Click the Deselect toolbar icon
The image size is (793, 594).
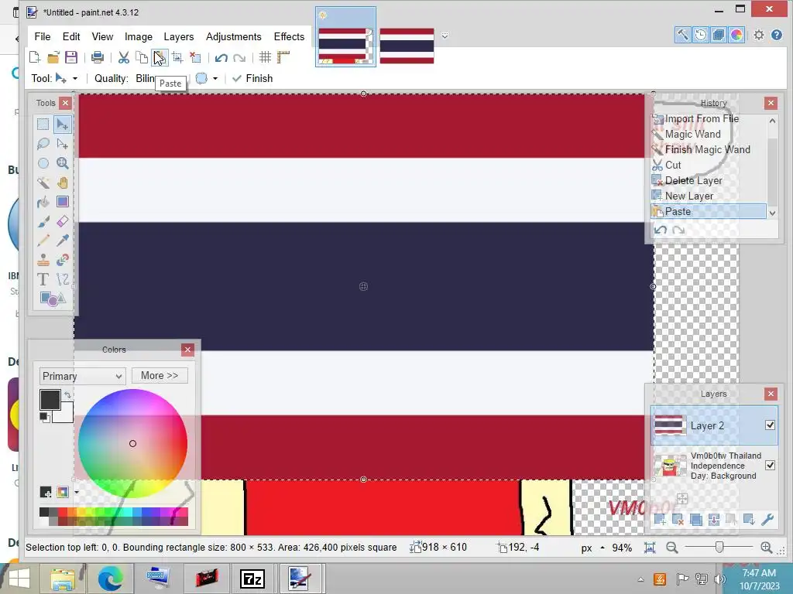click(195, 57)
